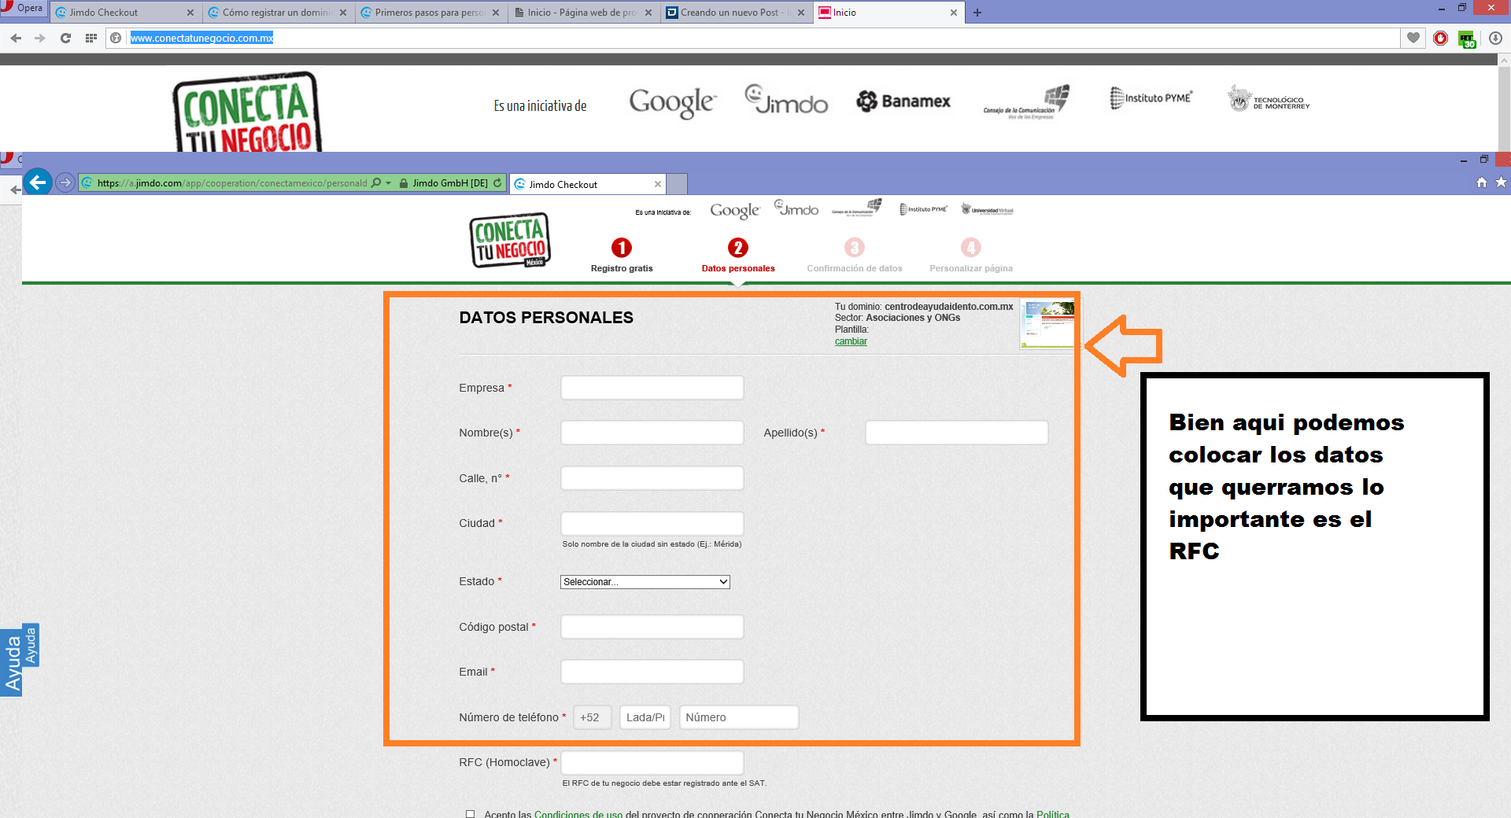
Task: Click step 2 Datos personales
Action: coord(738,255)
